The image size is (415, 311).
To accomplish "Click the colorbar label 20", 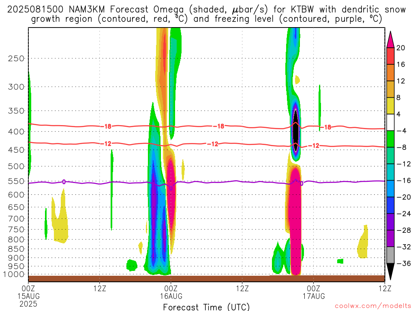I will 401,48.
